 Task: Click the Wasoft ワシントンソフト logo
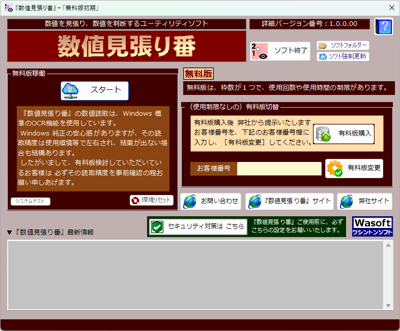372,226
